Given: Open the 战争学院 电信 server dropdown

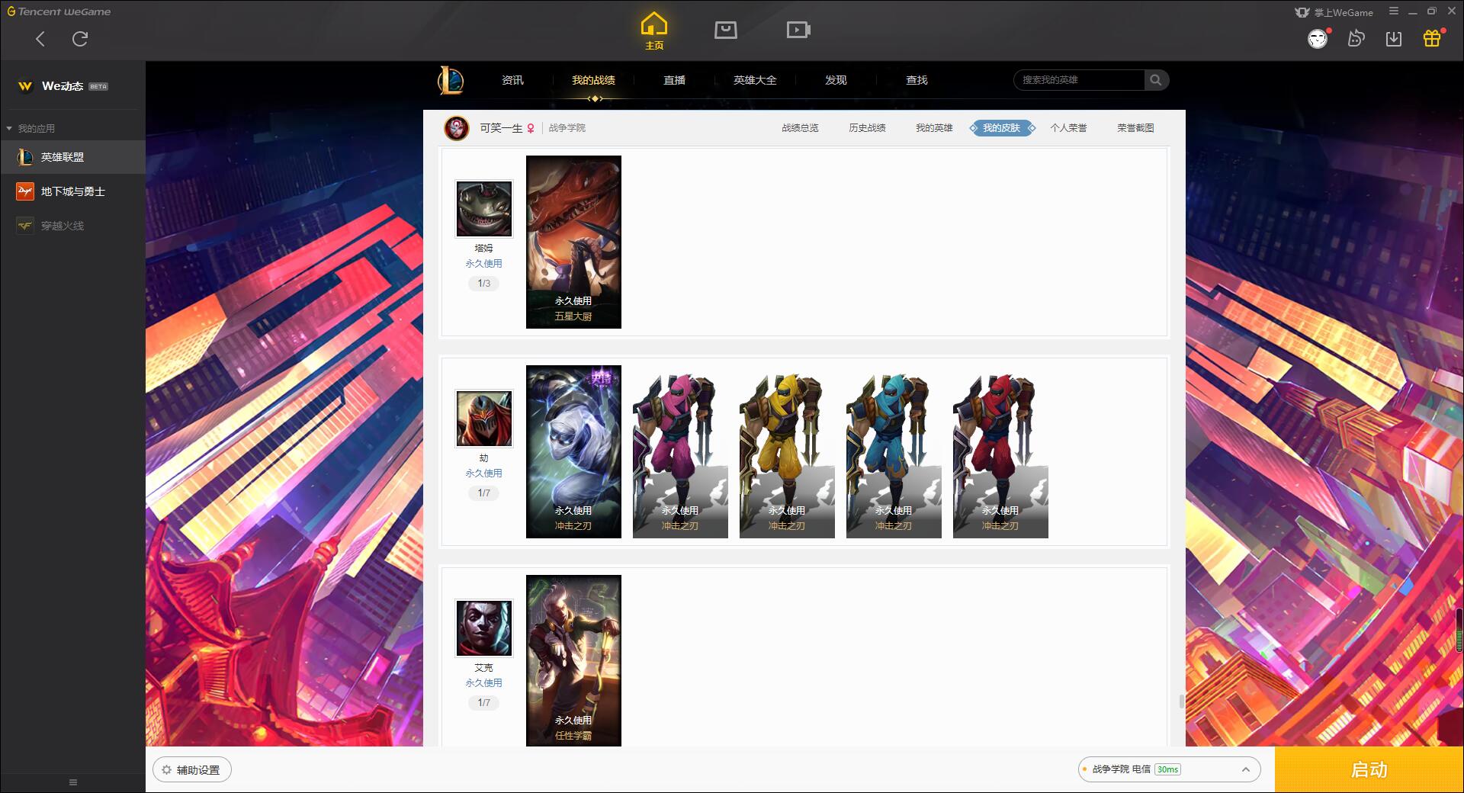Looking at the screenshot, I should coord(1169,769).
